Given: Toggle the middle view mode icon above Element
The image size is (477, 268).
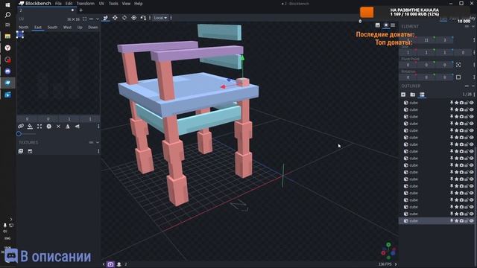Looking at the screenshot, I should click(386, 25).
